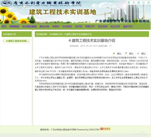Image resolution: width=151 pixels, height=137 pixels.
Task: Open second 默认 dropdown beside pencil icon
Action: coord(131,54)
